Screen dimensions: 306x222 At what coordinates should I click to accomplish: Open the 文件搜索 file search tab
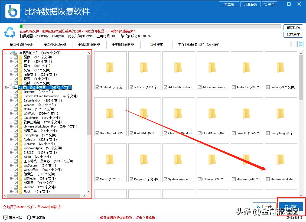(157, 44)
